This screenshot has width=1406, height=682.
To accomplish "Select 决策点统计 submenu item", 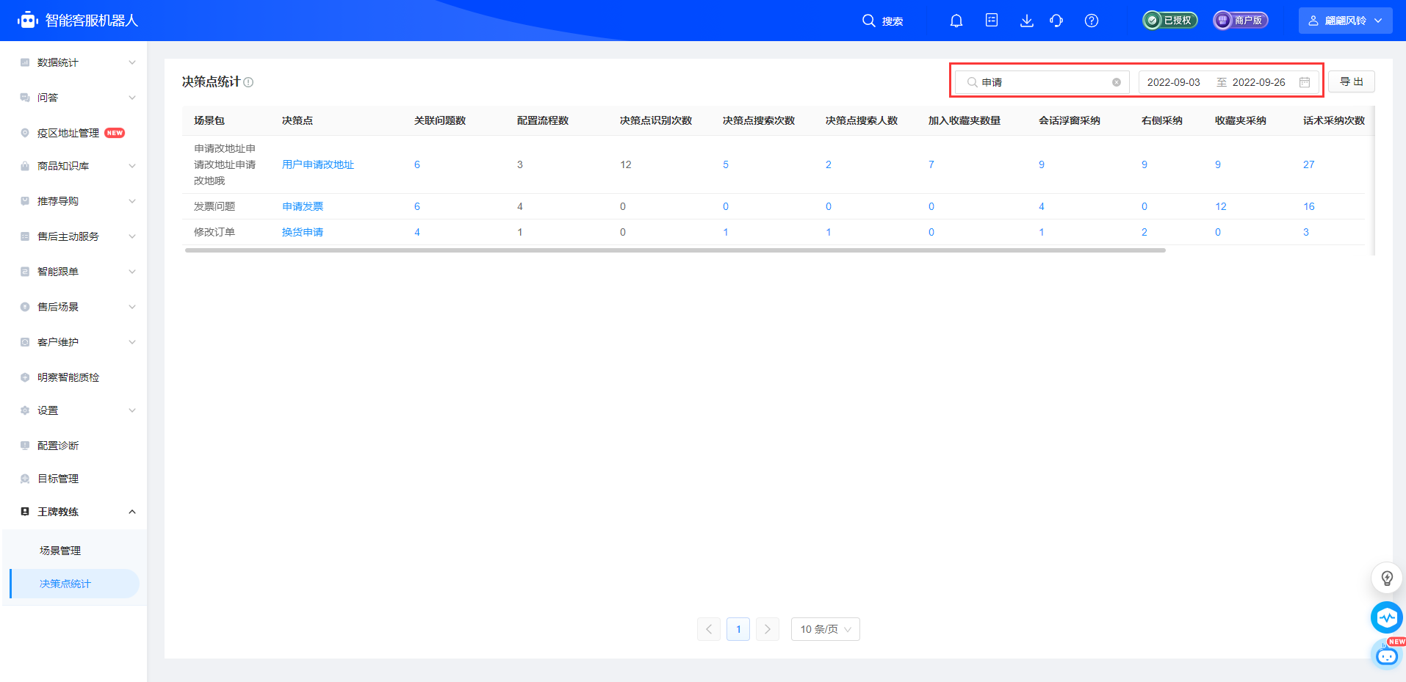I will pos(75,584).
